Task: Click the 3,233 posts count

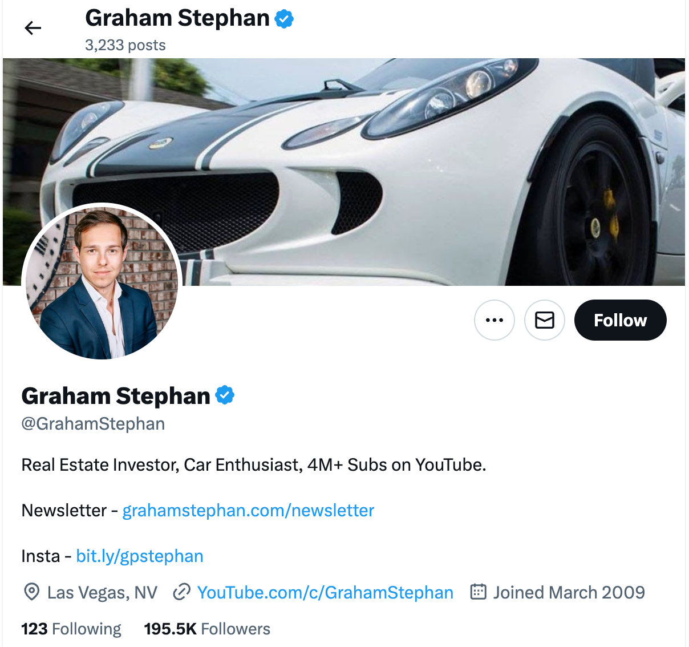Action: click(x=125, y=45)
